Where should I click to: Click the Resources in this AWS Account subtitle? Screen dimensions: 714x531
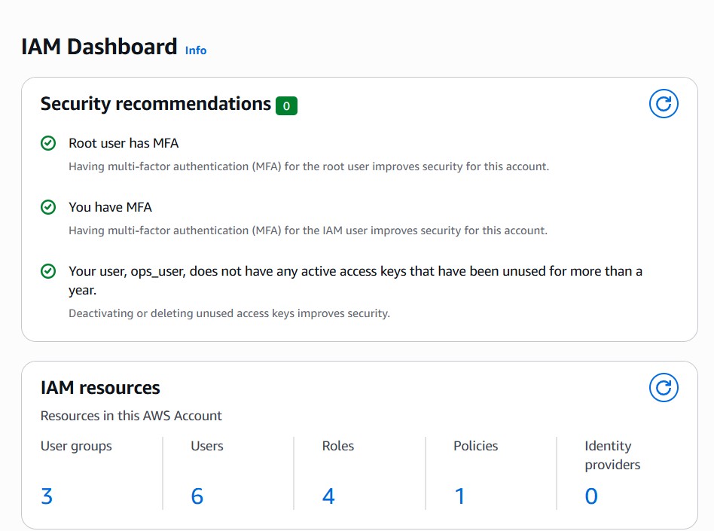tap(131, 416)
